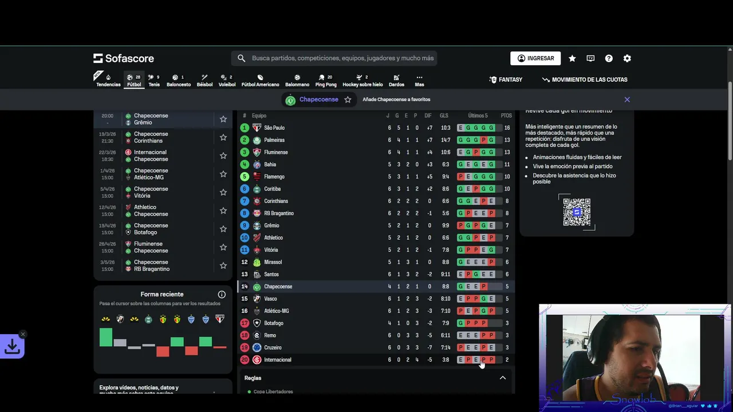Click the QR code image
Viewport: 733px width, 412px height.
pyautogui.click(x=577, y=212)
